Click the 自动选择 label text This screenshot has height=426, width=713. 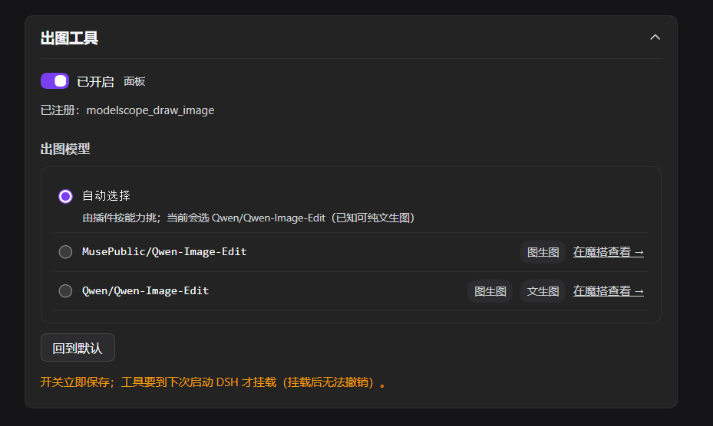click(x=106, y=195)
